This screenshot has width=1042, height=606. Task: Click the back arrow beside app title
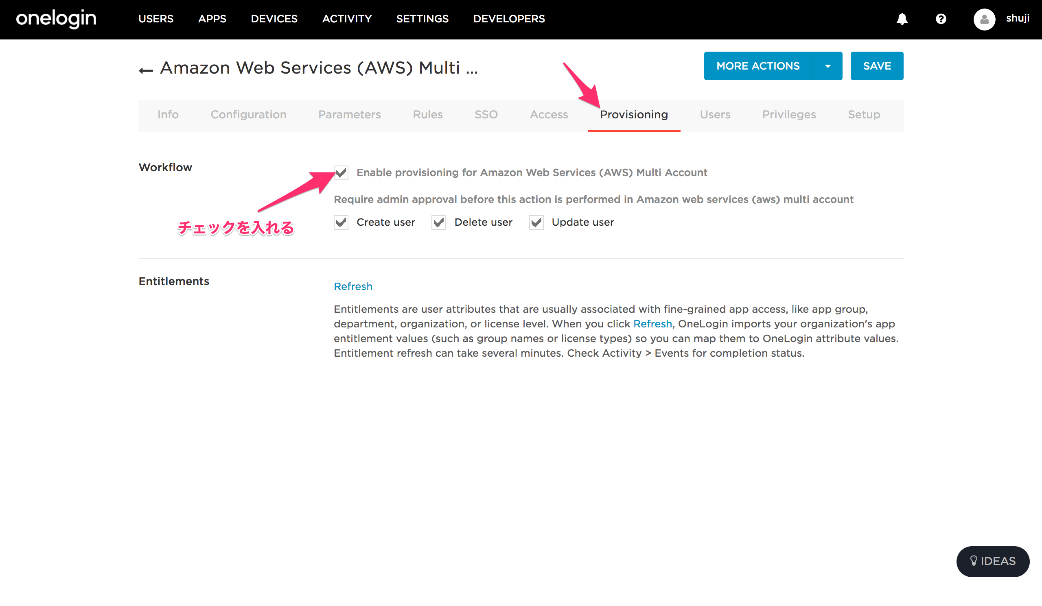146,71
